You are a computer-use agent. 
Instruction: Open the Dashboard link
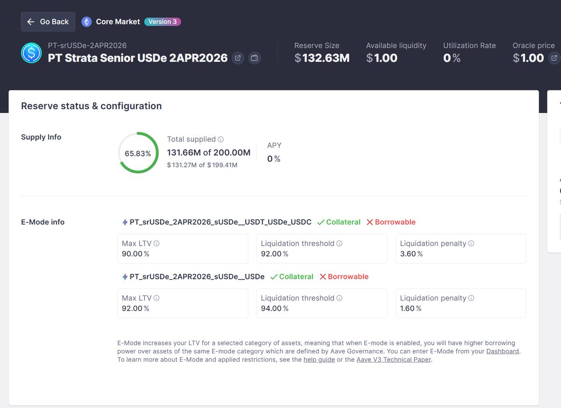(503, 351)
